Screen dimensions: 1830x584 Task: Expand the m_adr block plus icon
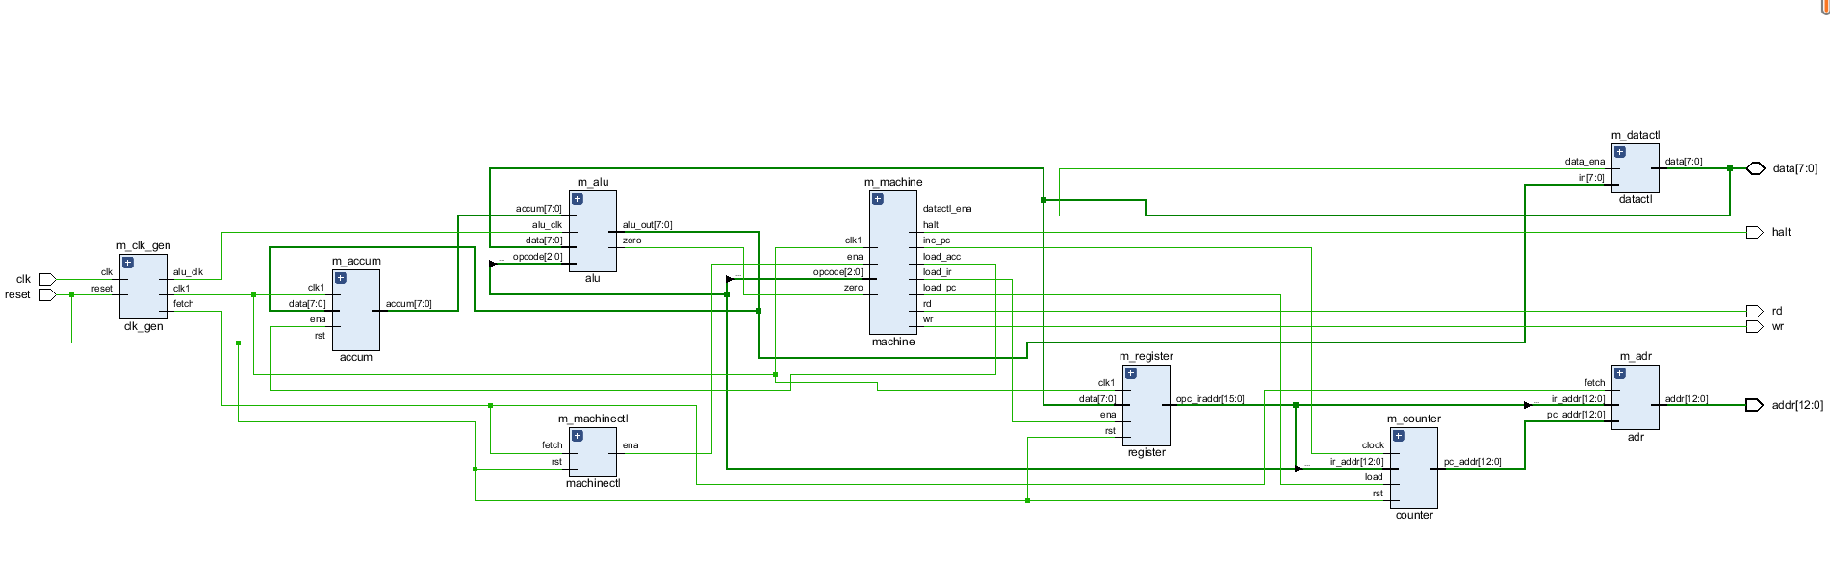coord(1620,373)
